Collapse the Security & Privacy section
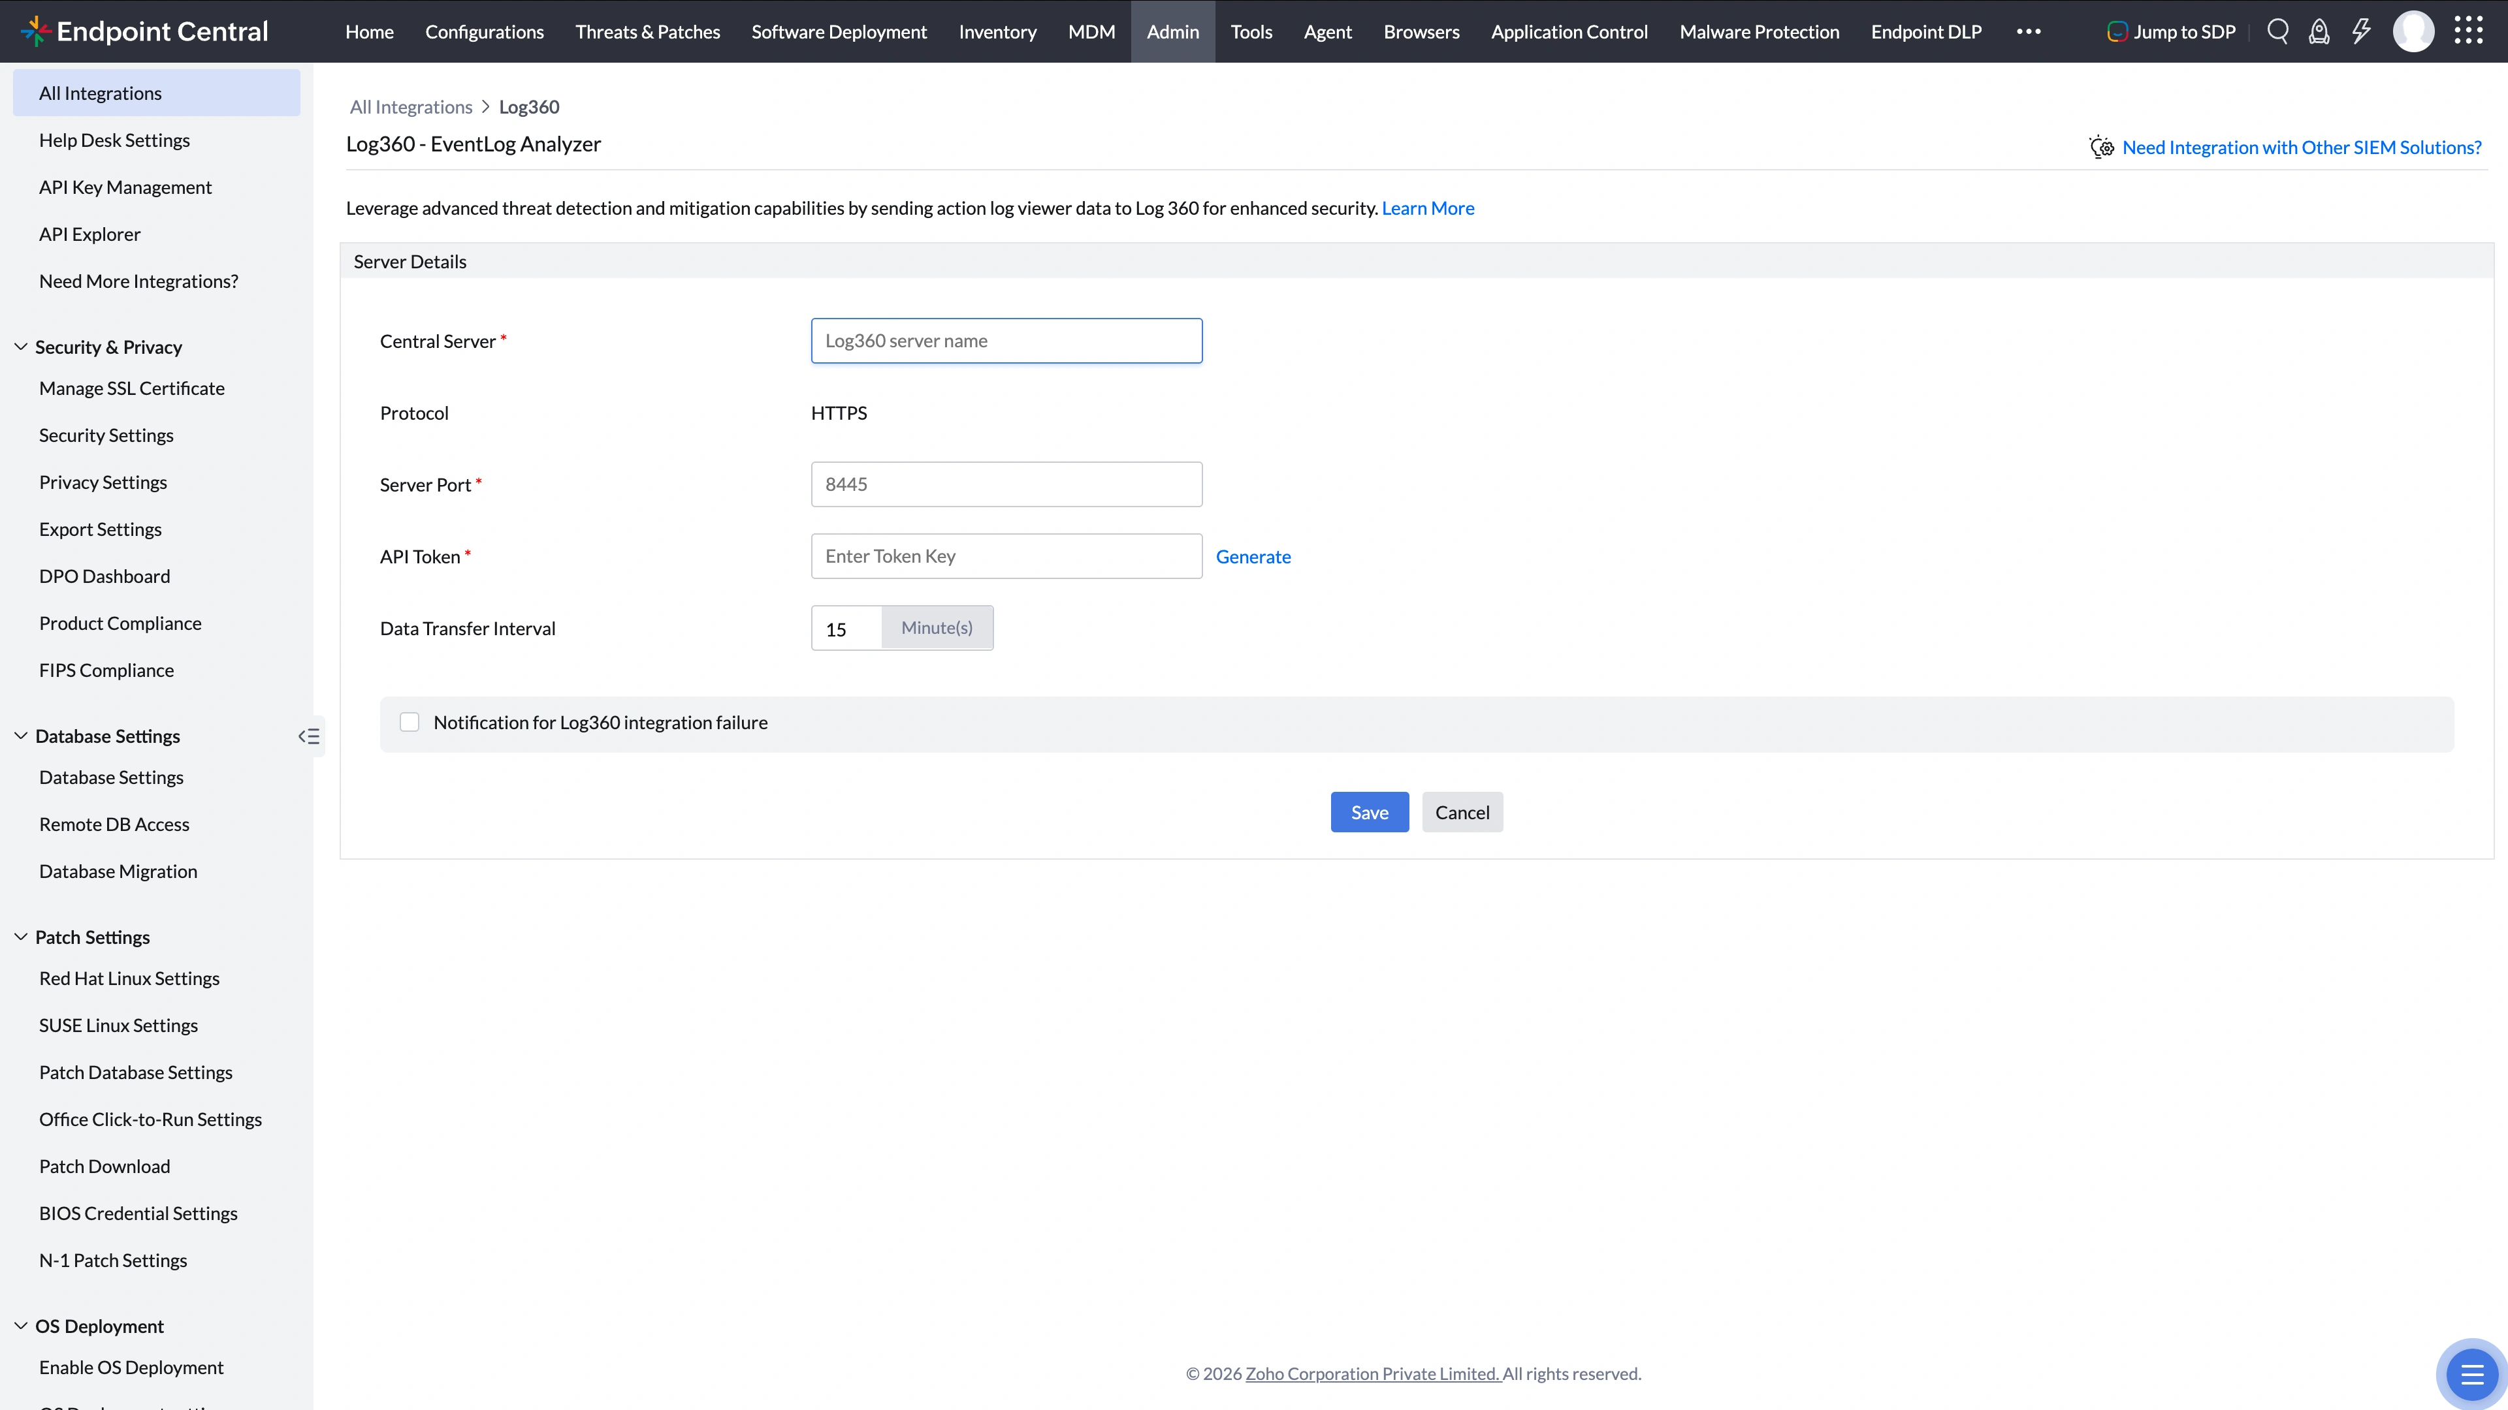This screenshot has width=2508, height=1410. pyautogui.click(x=20, y=347)
